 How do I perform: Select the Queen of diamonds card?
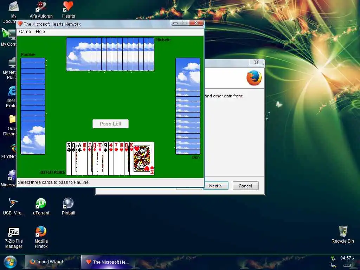pos(95,159)
